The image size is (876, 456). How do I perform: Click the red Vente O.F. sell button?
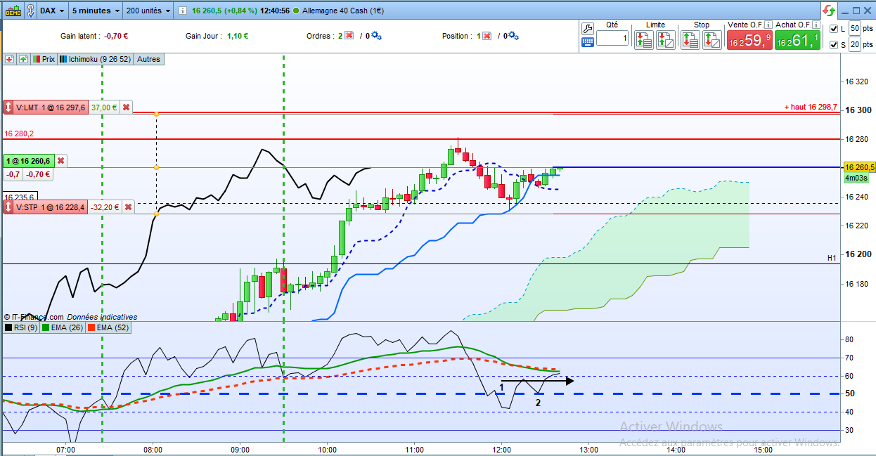[x=749, y=40]
